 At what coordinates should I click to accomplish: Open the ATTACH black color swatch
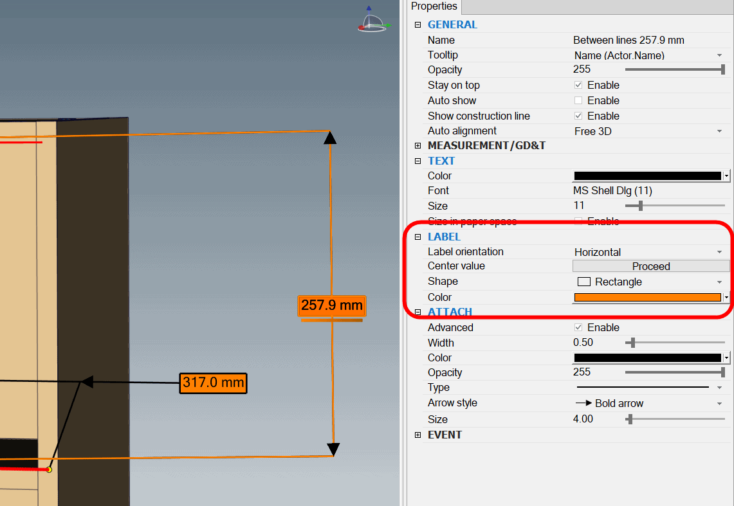coord(650,357)
